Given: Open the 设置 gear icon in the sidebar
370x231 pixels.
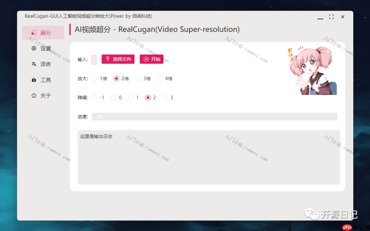Looking at the screenshot, I should click(x=34, y=48).
